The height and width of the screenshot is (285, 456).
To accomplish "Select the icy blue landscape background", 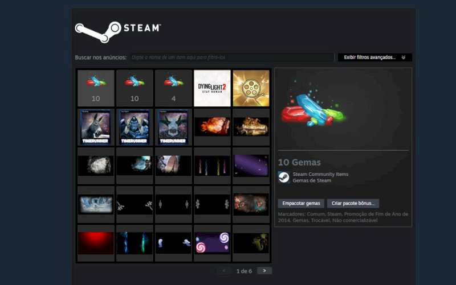I will pos(96,205).
